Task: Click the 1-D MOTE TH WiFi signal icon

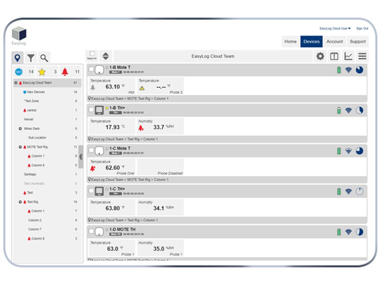Action: (348, 232)
